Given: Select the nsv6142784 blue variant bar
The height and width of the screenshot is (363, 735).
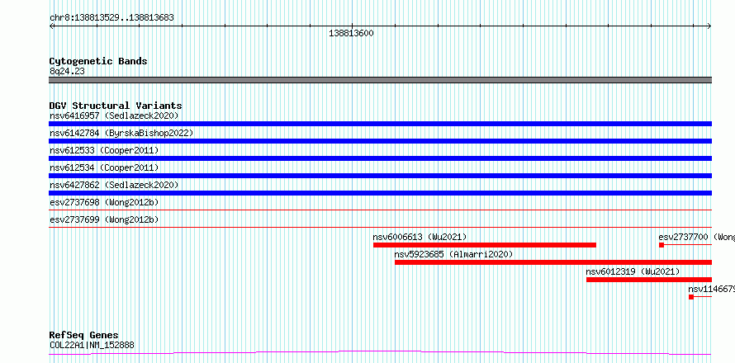Looking at the screenshot, I should tap(380, 141).
